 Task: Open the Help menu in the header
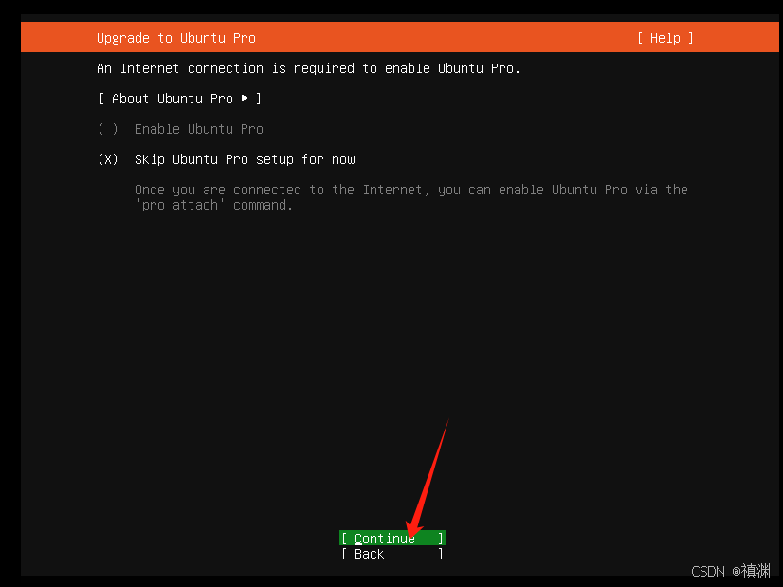(665, 38)
